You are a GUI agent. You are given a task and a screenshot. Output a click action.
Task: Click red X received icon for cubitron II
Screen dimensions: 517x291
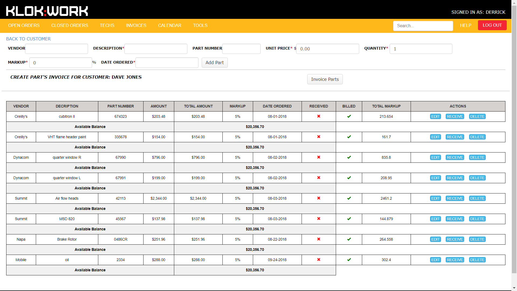tap(319, 116)
